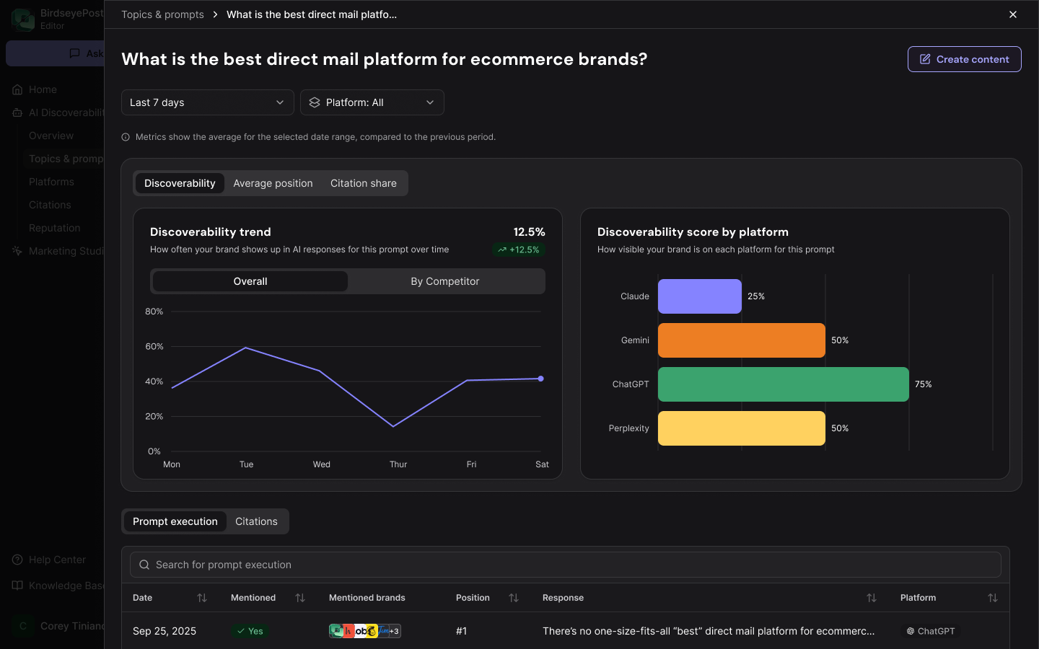Image resolution: width=1039 pixels, height=649 pixels.
Task: Click the yellow Mailchimp brand logo in the row
Action: click(372, 631)
